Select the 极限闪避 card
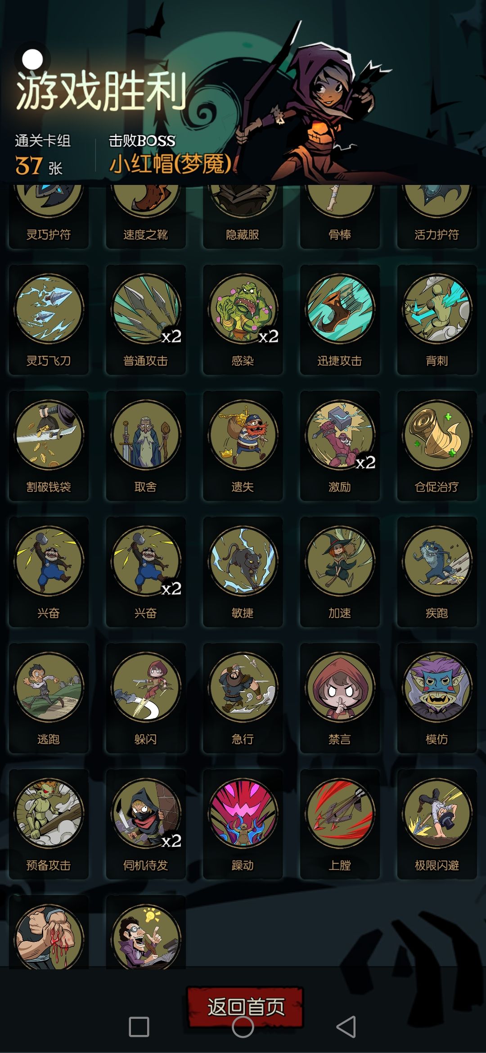The image size is (486, 1053). click(x=437, y=824)
